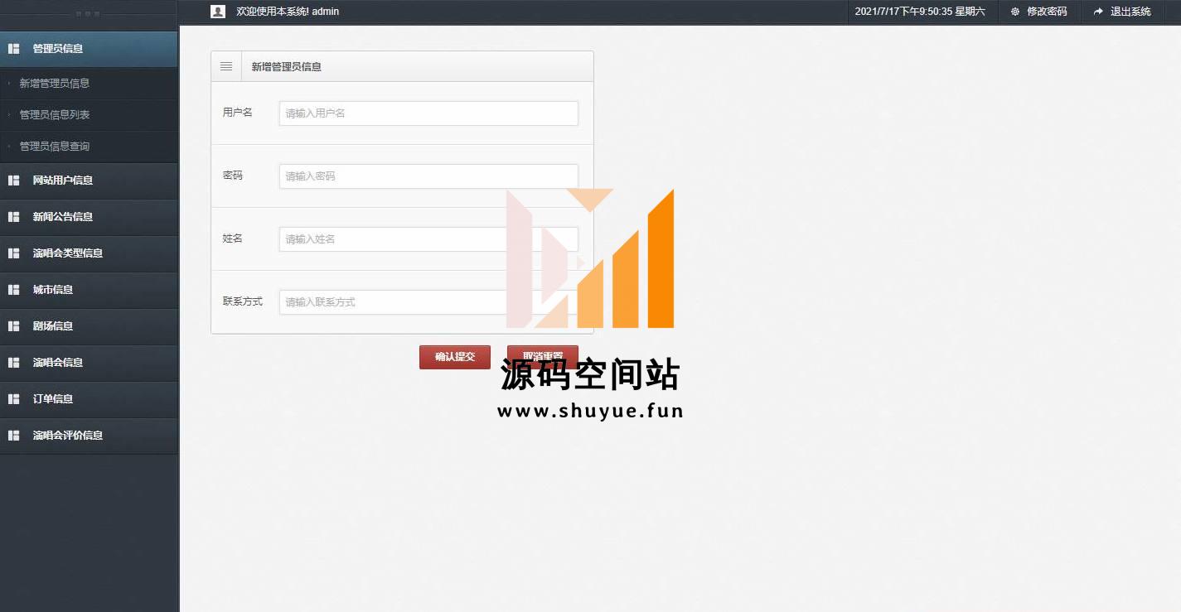Click the 用户名 field label
The image size is (1181, 612).
(238, 112)
